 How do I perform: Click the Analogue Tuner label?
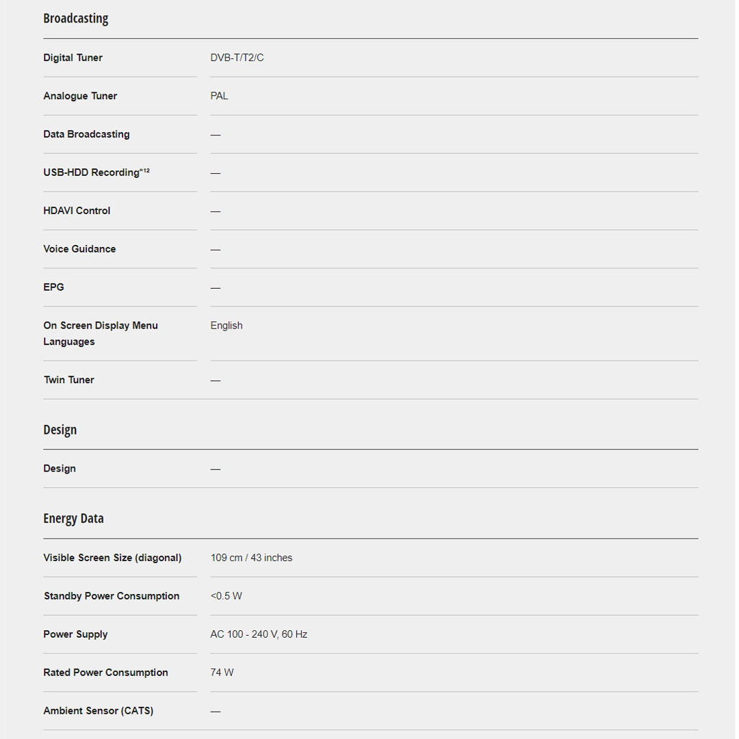click(80, 96)
